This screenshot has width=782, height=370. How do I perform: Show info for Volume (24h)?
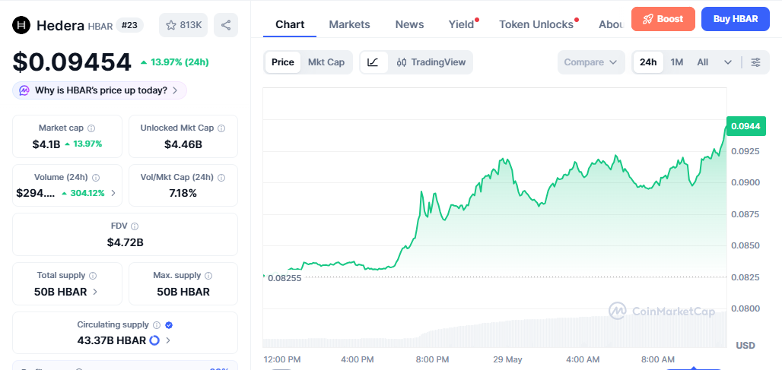click(x=96, y=177)
